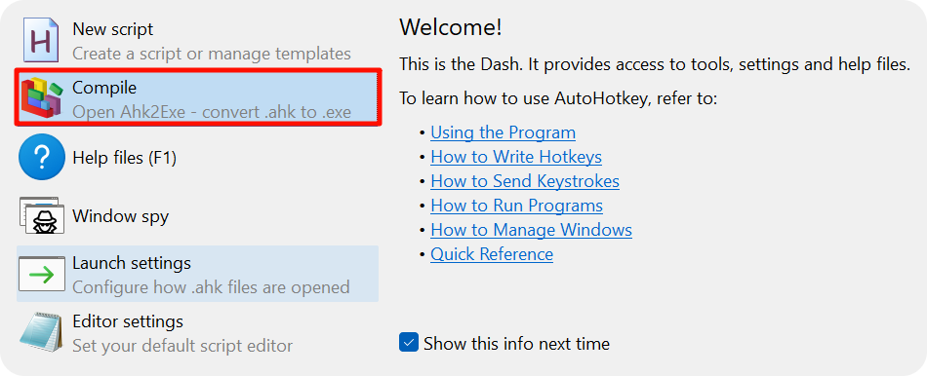
Task: Click the New script H file icon
Action: (41, 40)
